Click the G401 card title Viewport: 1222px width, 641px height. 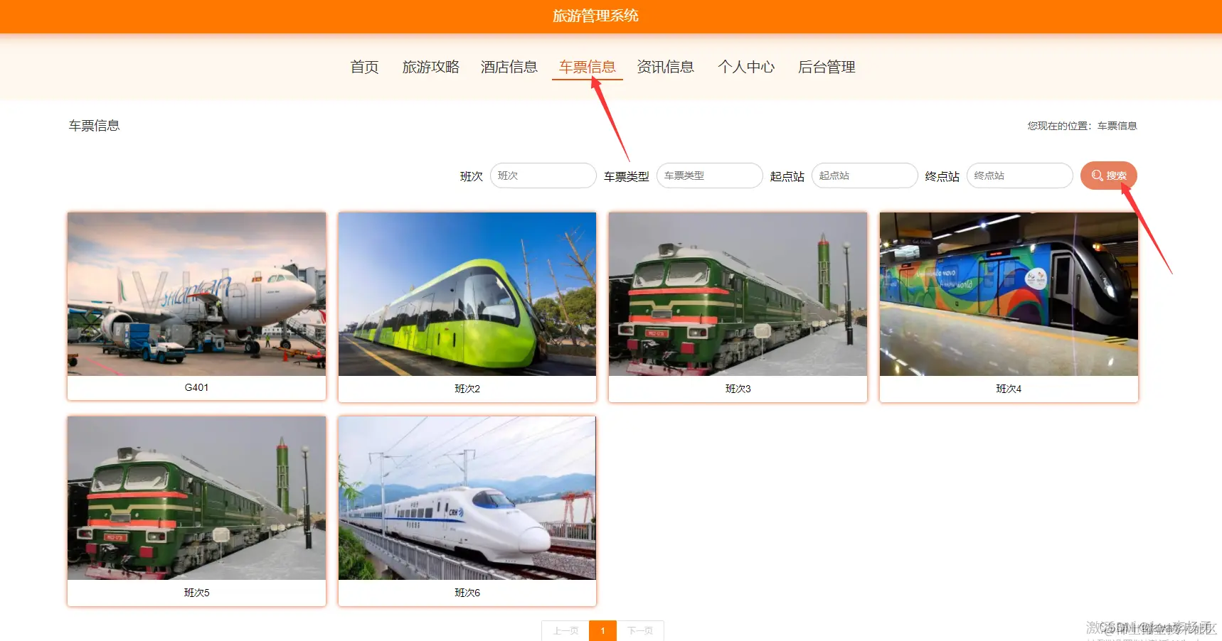pyautogui.click(x=196, y=387)
